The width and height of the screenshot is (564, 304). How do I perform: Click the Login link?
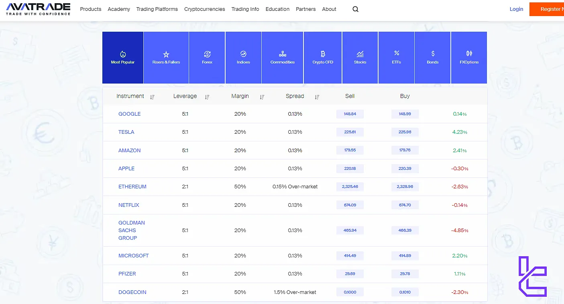point(516,9)
